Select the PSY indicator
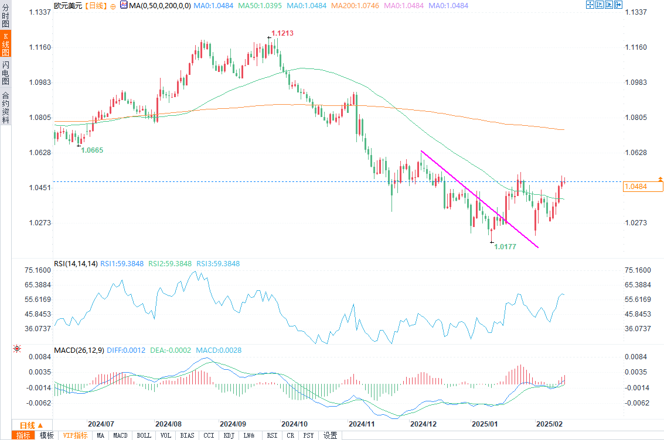The image size is (664, 440). tap(308, 435)
